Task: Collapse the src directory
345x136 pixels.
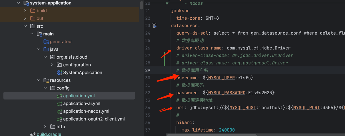Action: click(x=25, y=26)
